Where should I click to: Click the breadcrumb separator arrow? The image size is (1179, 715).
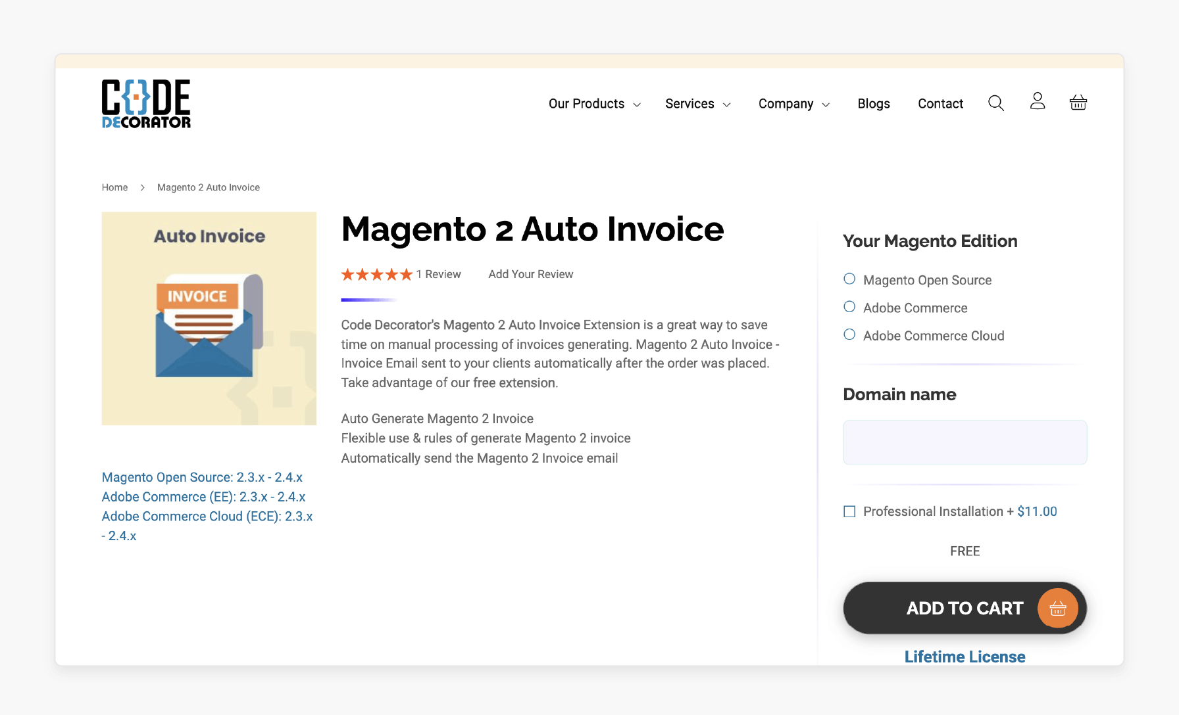[142, 188]
